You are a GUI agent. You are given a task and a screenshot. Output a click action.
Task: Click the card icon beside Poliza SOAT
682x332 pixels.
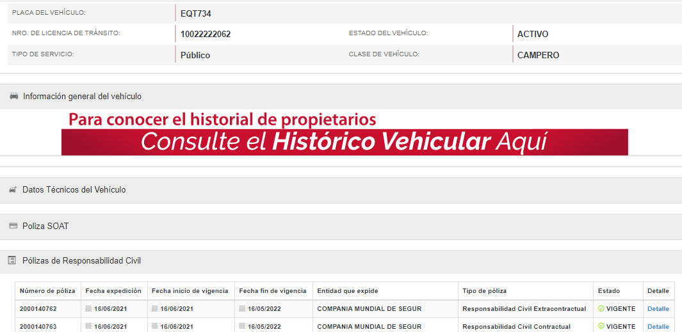click(x=13, y=226)
